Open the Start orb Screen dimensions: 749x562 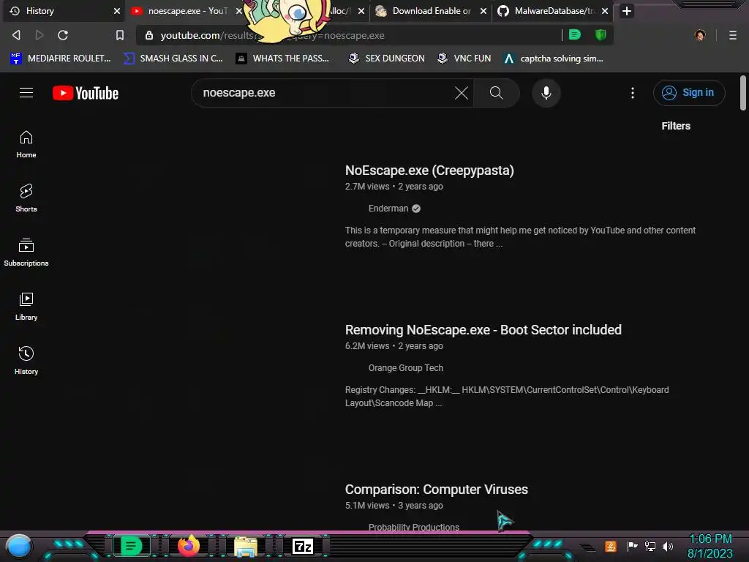tap(19, 547)
